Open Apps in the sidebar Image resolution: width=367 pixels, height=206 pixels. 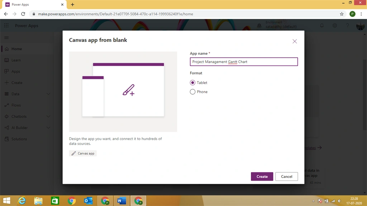pyautogui.click(x=16, y=71)
